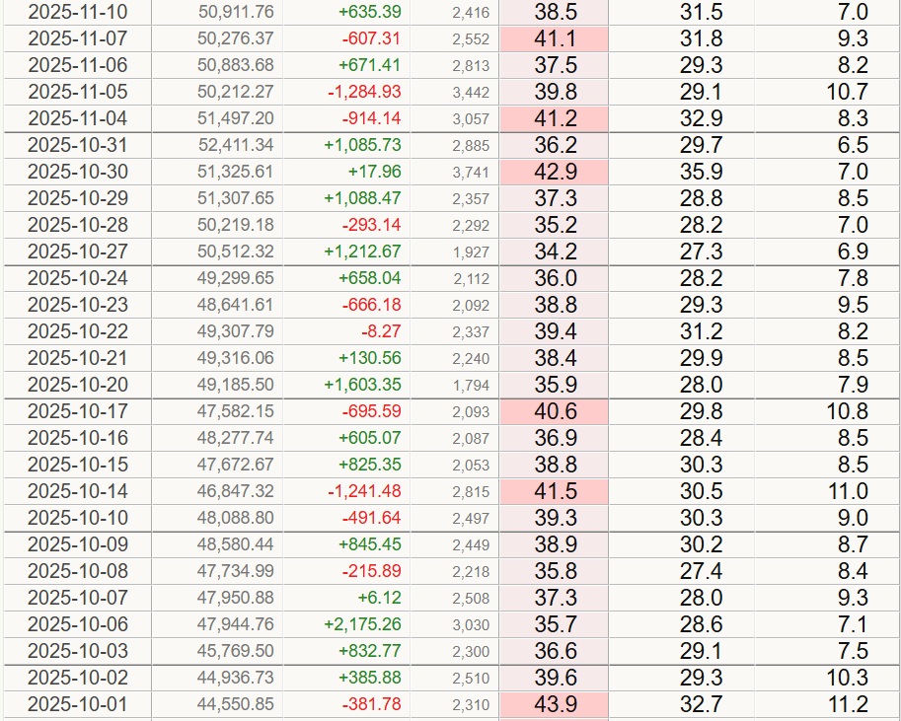Click the volume figure 3,741
The width and height of the screenshot is (901, 721).
coord(470,172)
